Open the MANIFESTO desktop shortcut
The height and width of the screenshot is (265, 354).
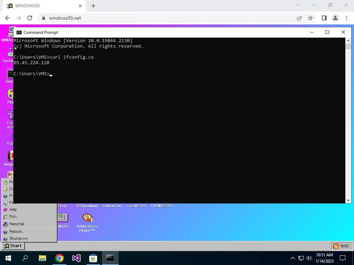[x=162, y=206]
